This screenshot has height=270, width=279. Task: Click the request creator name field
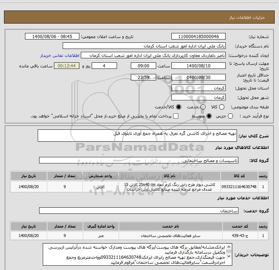tap(153, 55)
